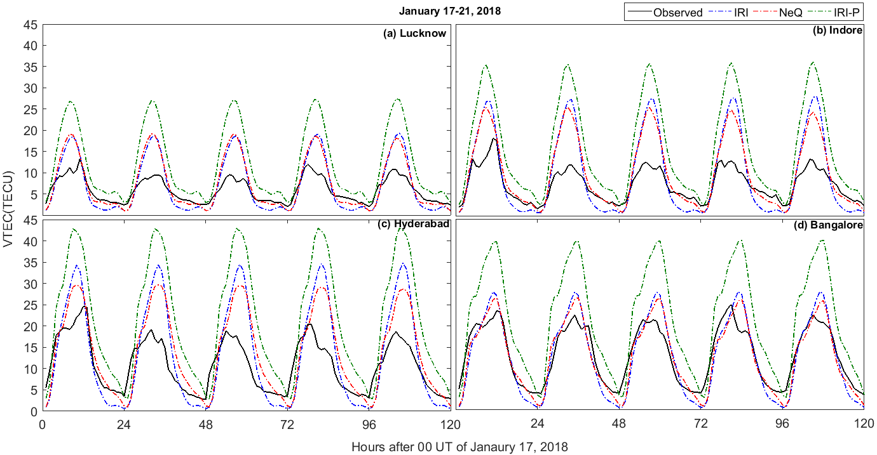Image resolution: width=877 pixels, height=455 pixels.
Task: Click the '(c) Hyderabad' panel label
Action: 412,224
